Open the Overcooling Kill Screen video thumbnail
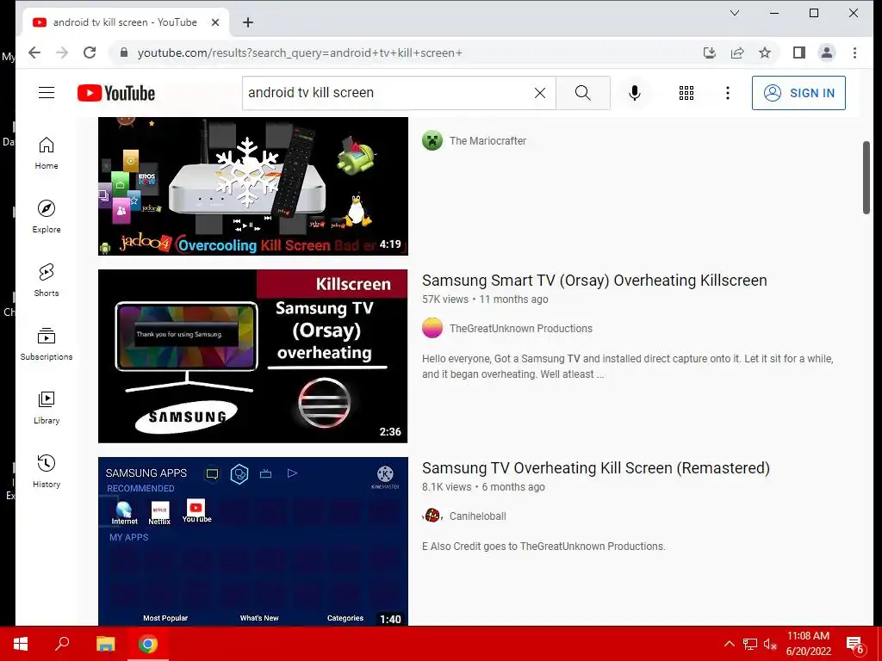Image resolution: width=882 pixels, height=661 pixels. tap(253, 186)
